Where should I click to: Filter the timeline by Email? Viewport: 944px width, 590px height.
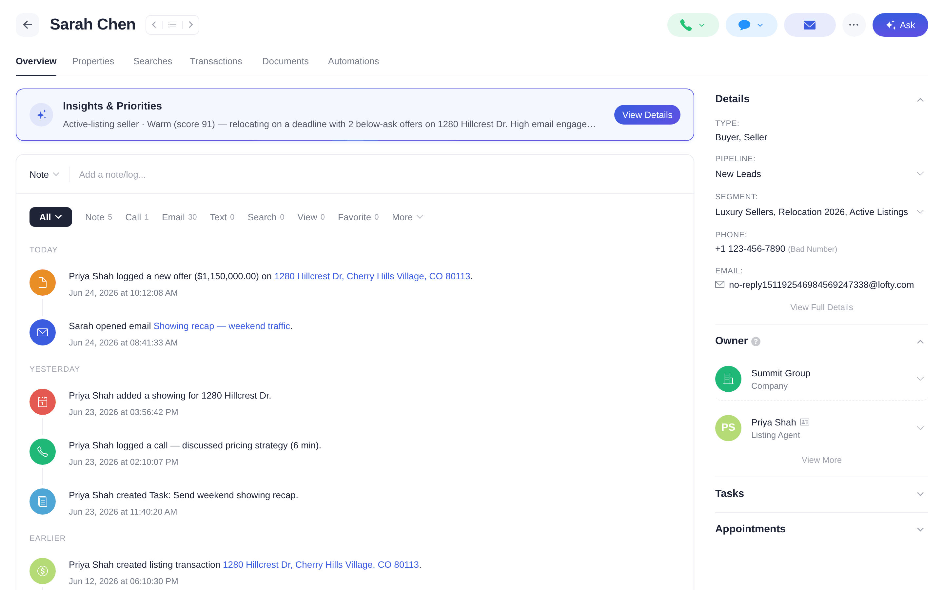click(179, 217)
